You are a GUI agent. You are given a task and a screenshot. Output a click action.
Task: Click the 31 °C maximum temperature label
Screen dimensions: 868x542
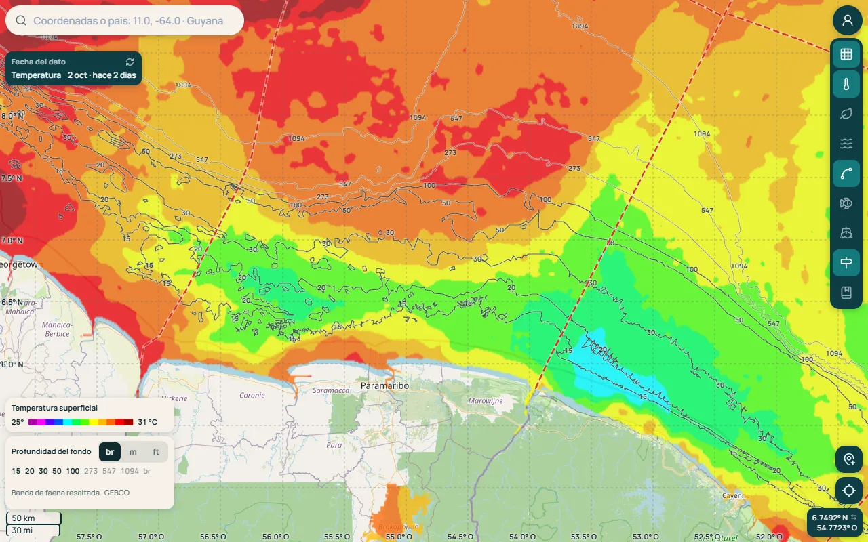pyautogui.click(x=147, y=422)
